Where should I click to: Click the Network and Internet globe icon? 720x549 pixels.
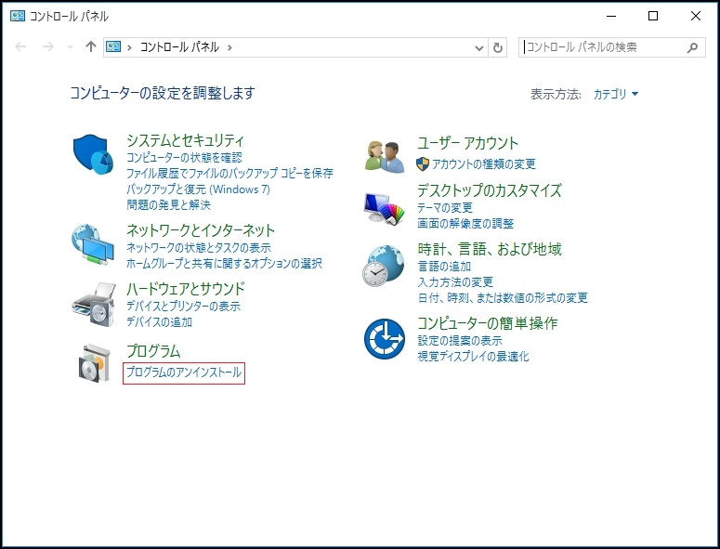[x=93, y=244]
